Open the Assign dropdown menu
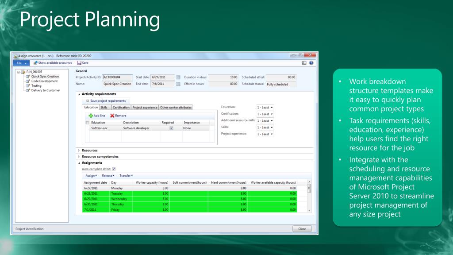This screenshot has height=255, width=453. (91, 175)
